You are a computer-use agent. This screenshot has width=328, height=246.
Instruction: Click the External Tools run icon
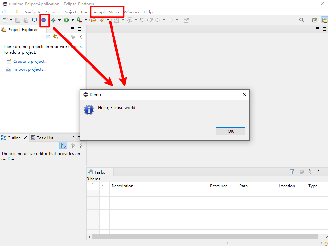(x=79, y=20)
